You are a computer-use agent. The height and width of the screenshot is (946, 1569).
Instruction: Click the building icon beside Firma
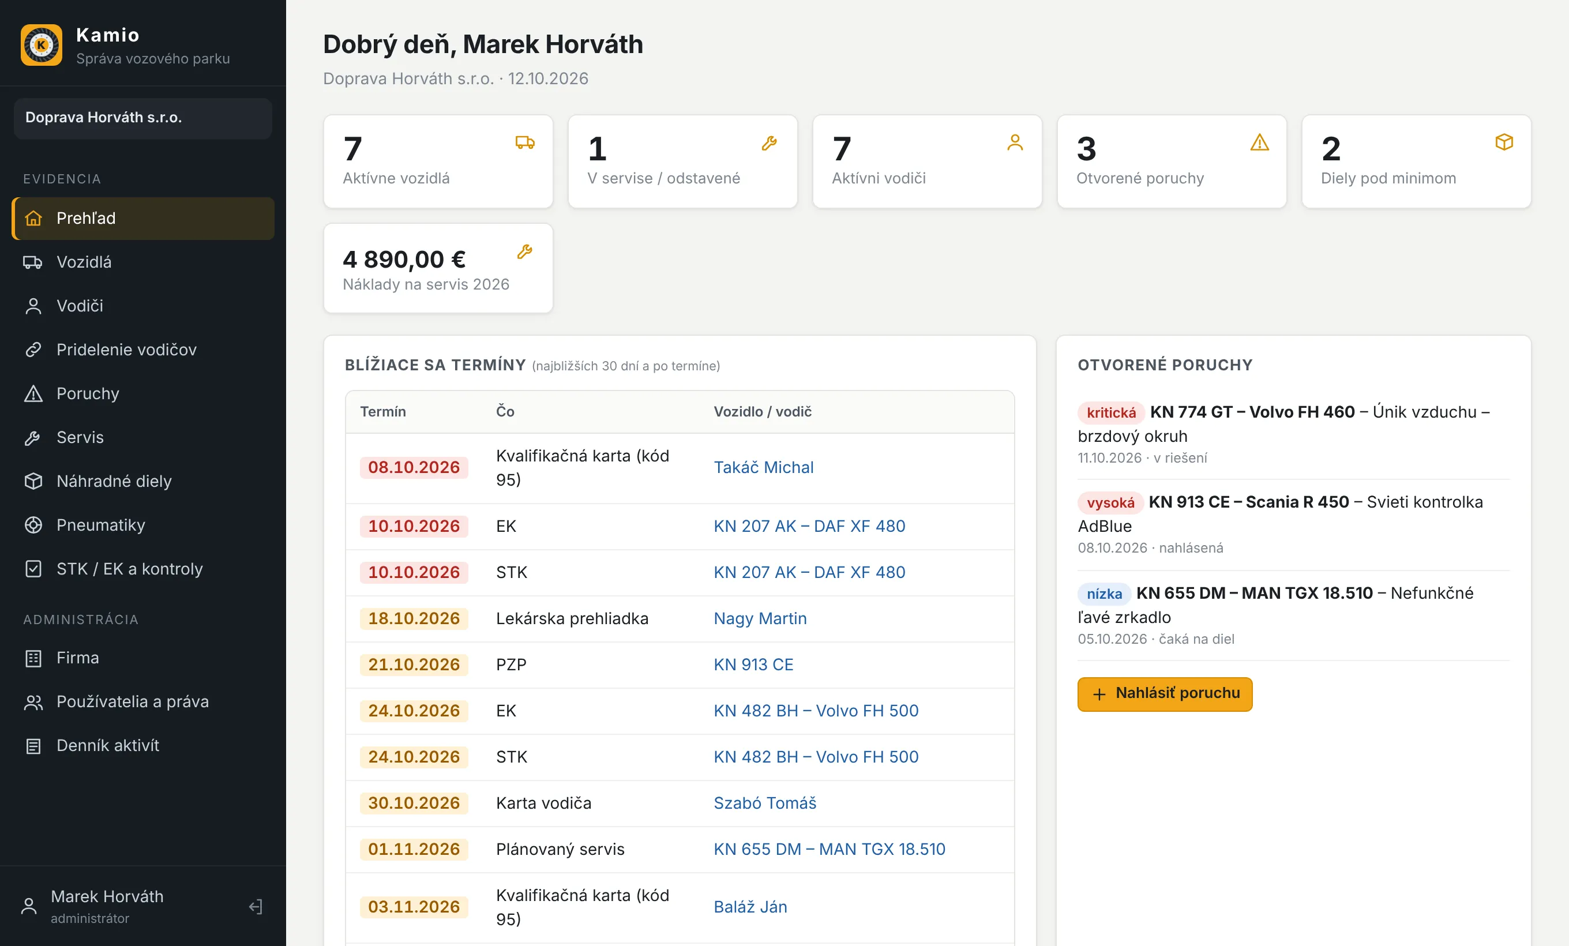(x=33, y=658)
